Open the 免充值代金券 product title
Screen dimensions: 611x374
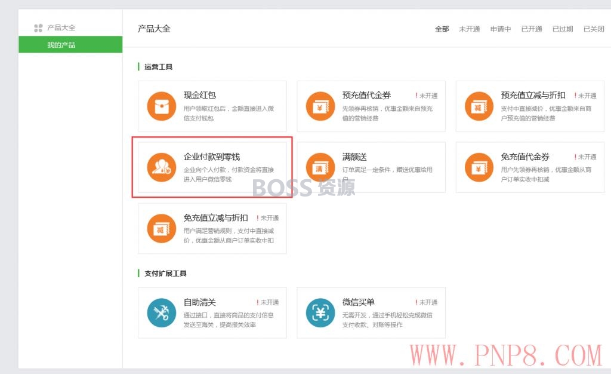(525, 157)
